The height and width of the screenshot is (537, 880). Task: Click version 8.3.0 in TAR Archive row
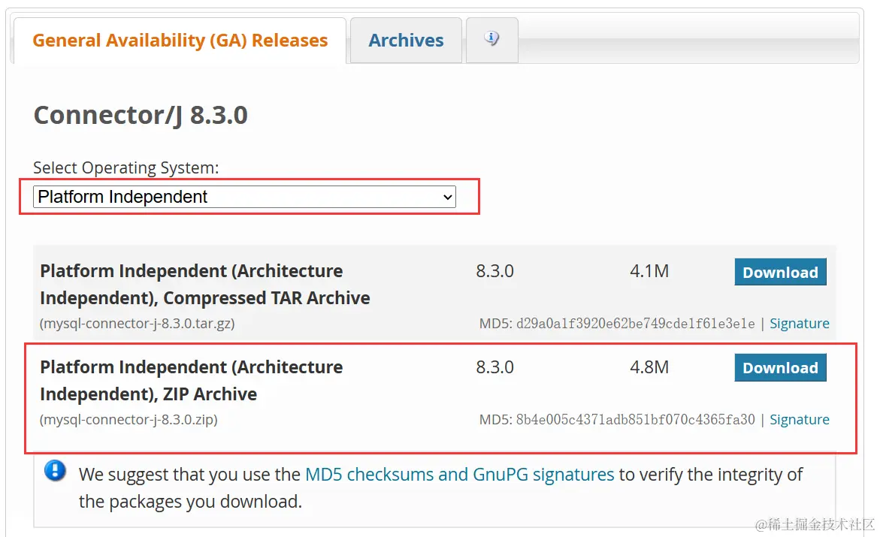click(495, 272)
